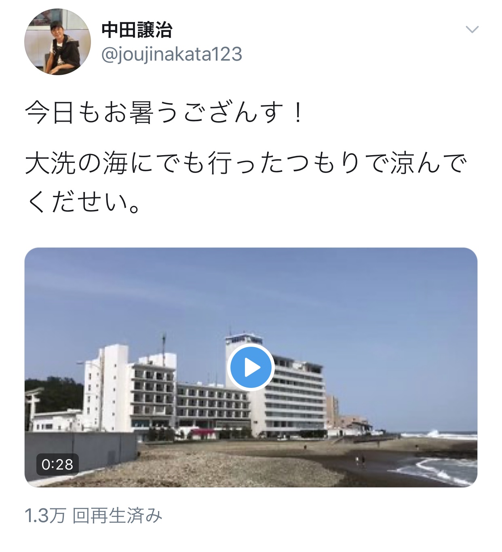The image size is (502, 552).
Task: Play the beach video
Action: point(251,367)
